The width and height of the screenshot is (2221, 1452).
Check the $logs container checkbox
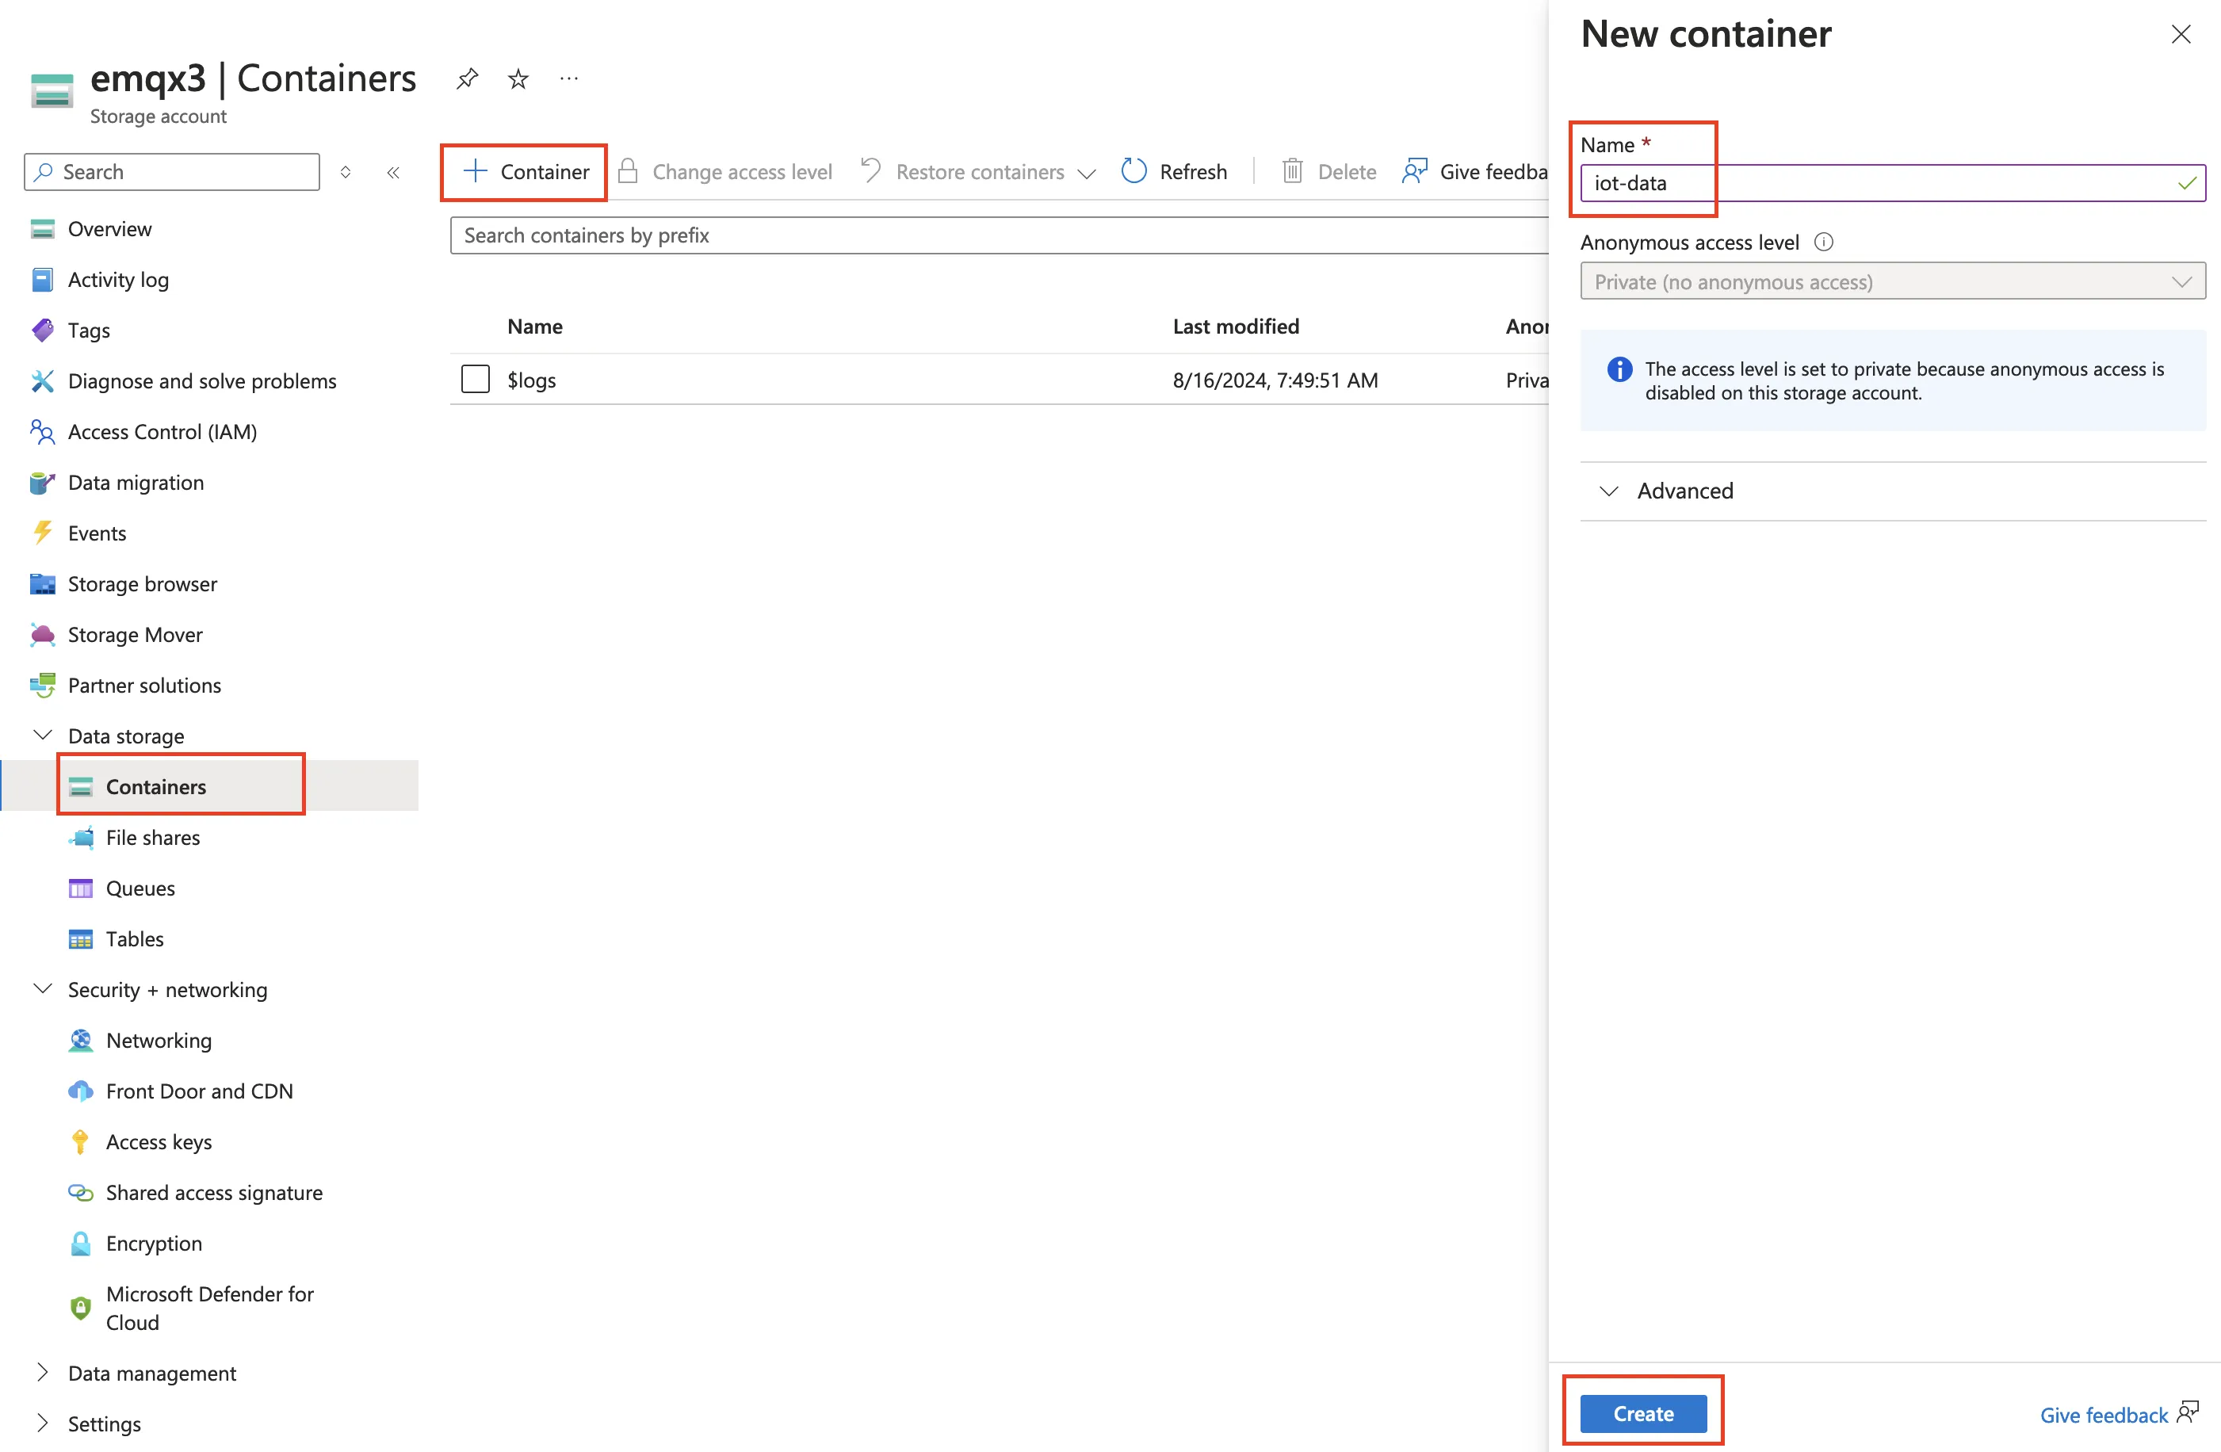click(475, 379)
